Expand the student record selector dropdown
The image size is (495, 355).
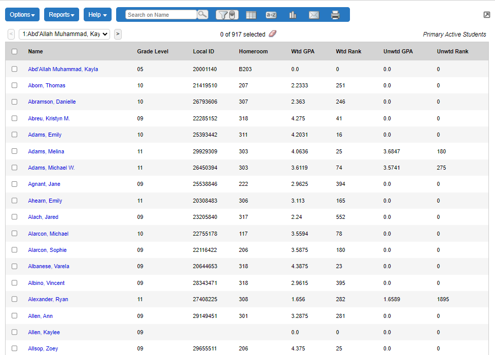tap(64, 34)
